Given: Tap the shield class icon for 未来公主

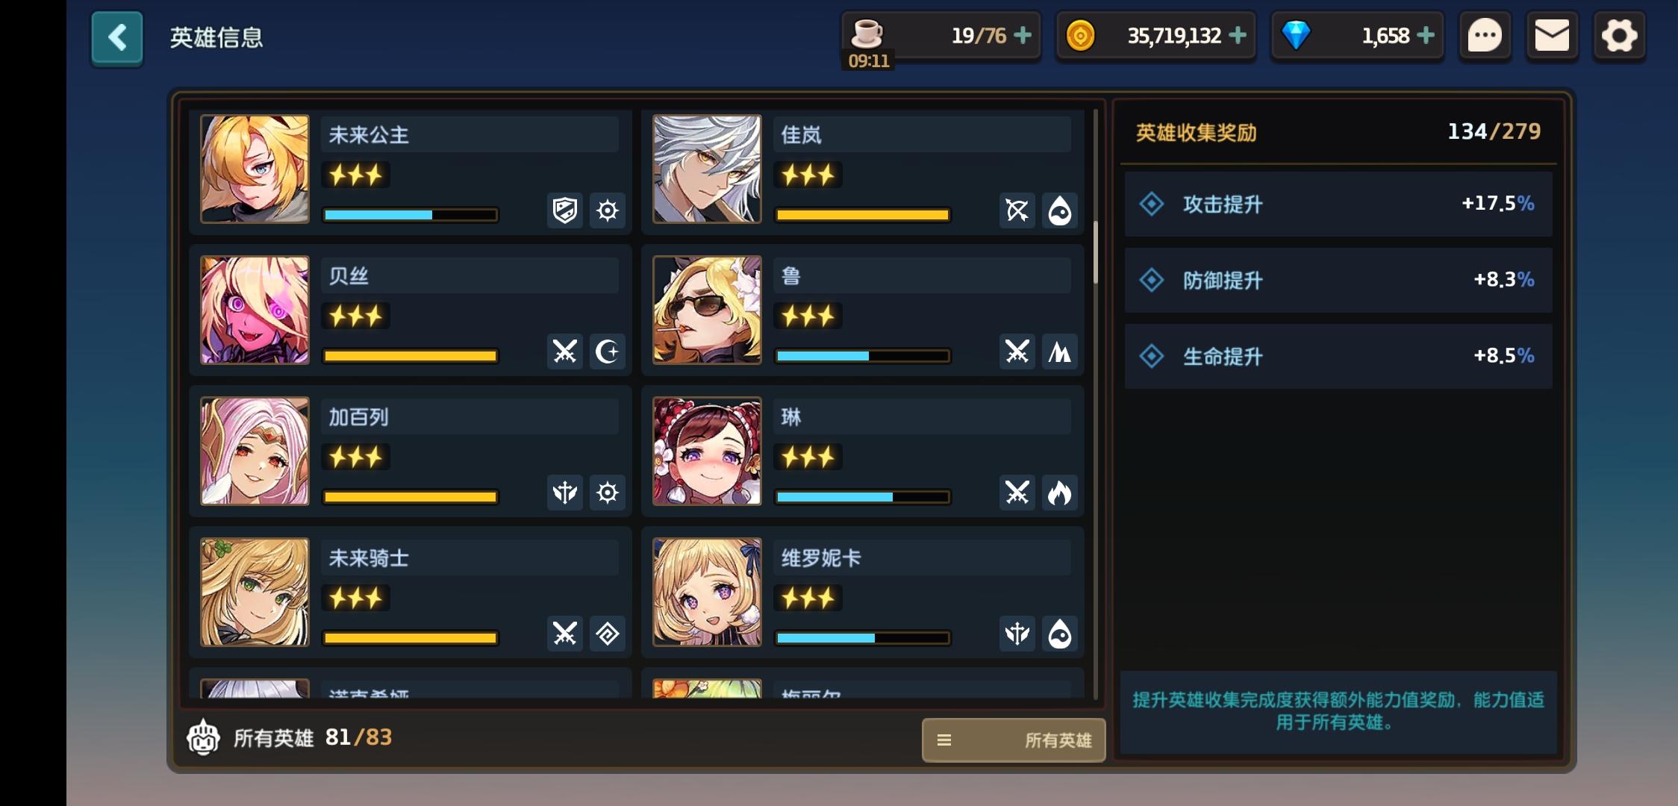Looking at the screenshot, I should pyautogui.click(x=565, y=210).
